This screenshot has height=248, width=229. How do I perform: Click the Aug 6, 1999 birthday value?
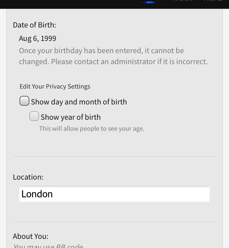tap(38, 38)
